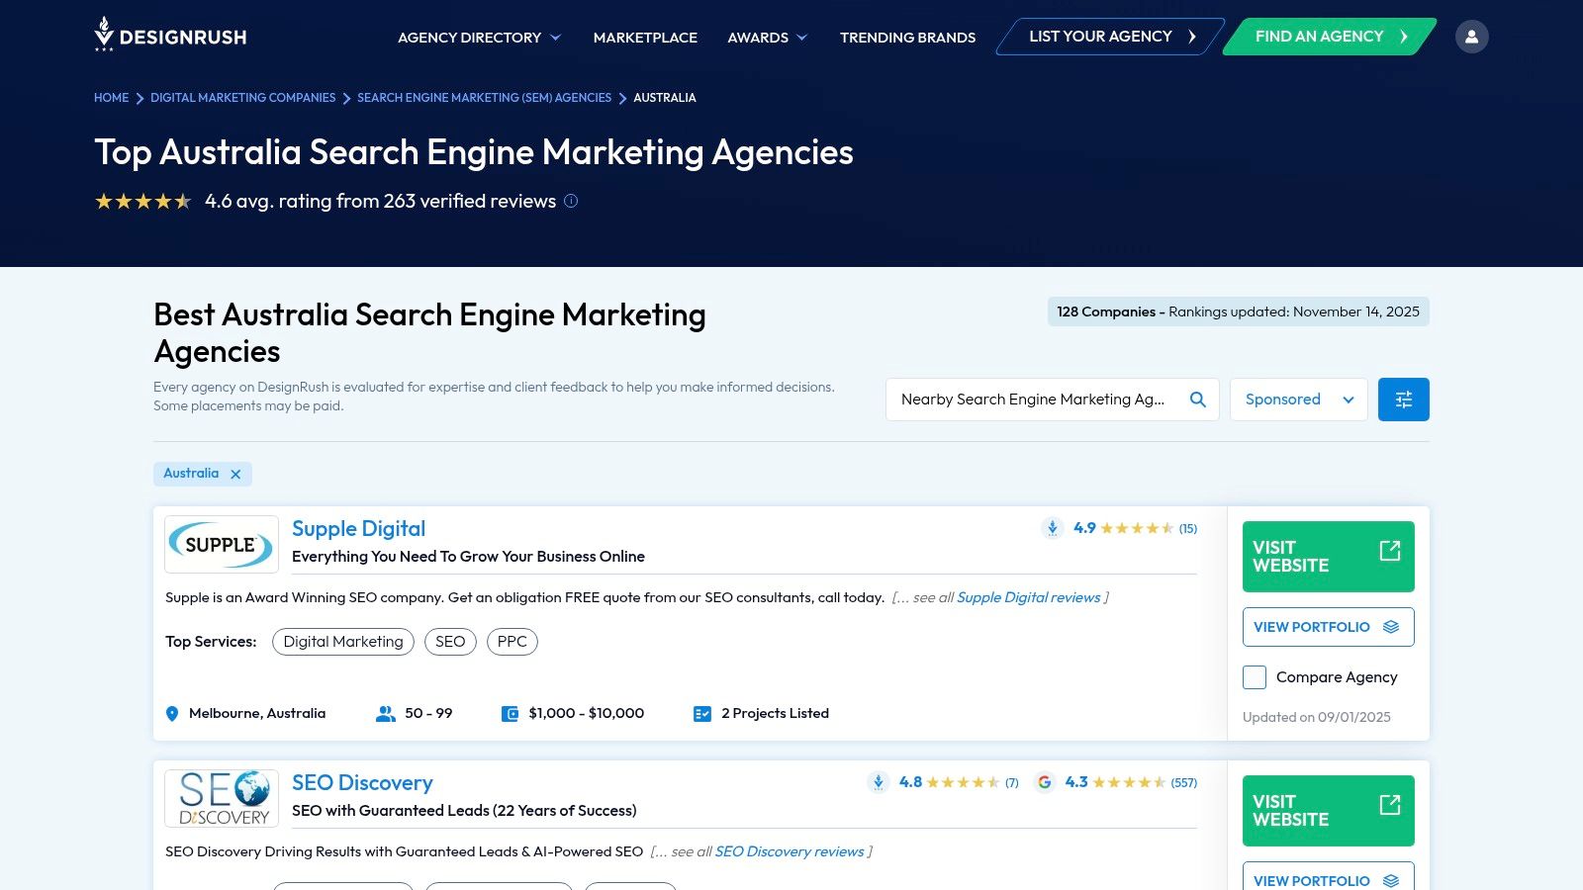Tick the Compare Agency checkbox for Supple Digital

tap(1255, 677)
